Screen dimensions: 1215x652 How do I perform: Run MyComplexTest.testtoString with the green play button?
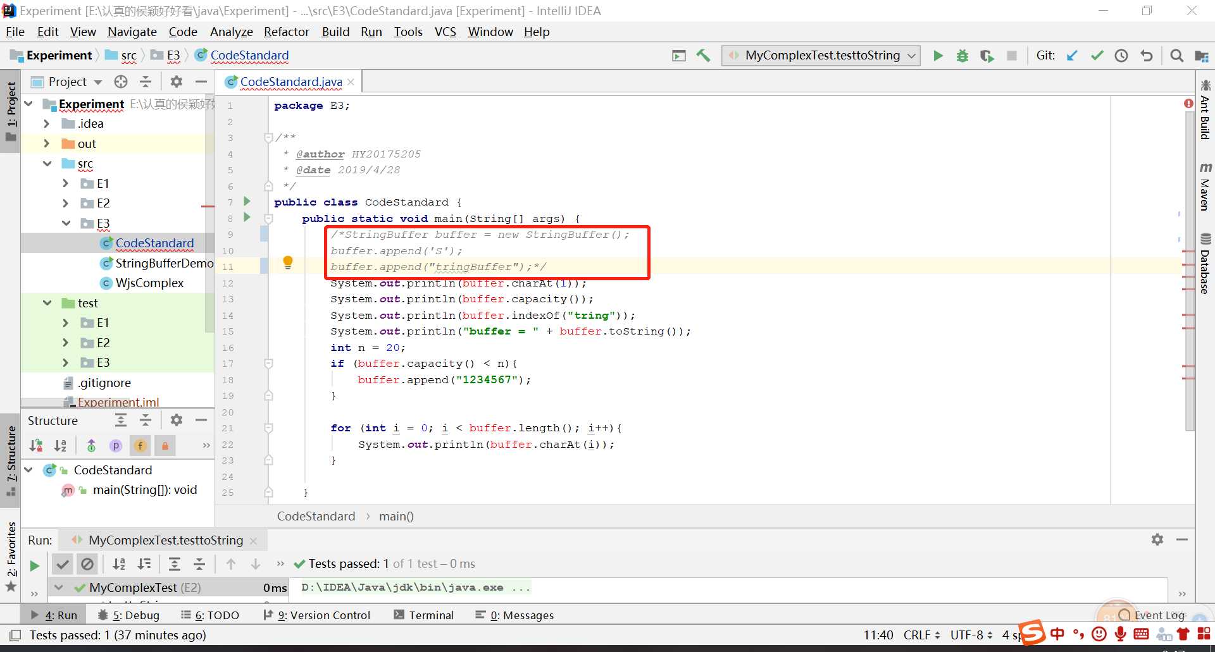[x=938, y=56]
